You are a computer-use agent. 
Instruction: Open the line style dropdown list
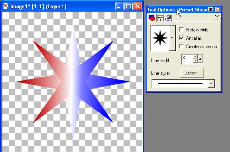211,84
